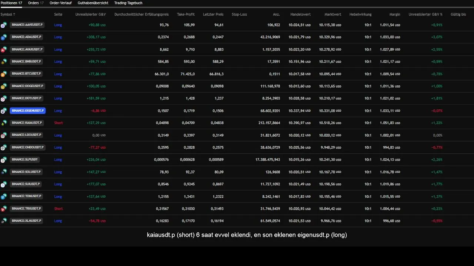The width and height of the screenshot is (474, 266).
Task: Click the AAVEUSDT.P coin icon
Action: [4, 25]
